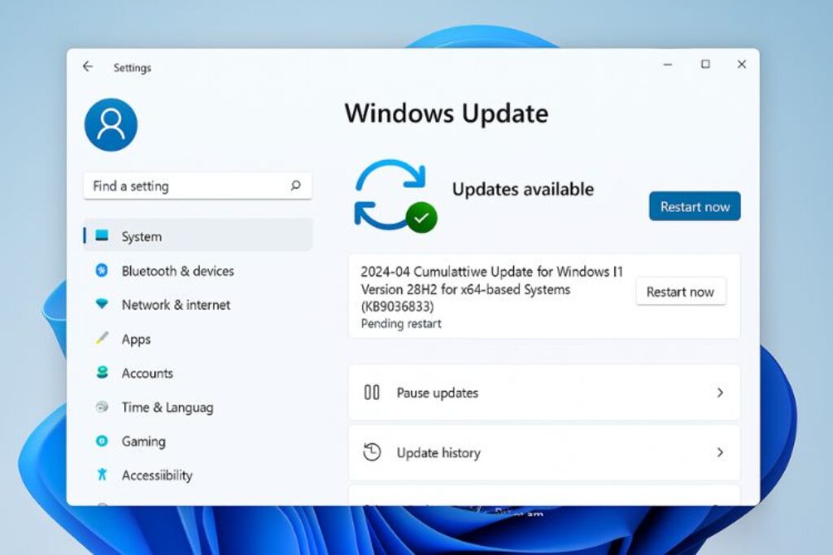Click the Pending restart status text
Screen dimensions: 833x555
point(401,323)
